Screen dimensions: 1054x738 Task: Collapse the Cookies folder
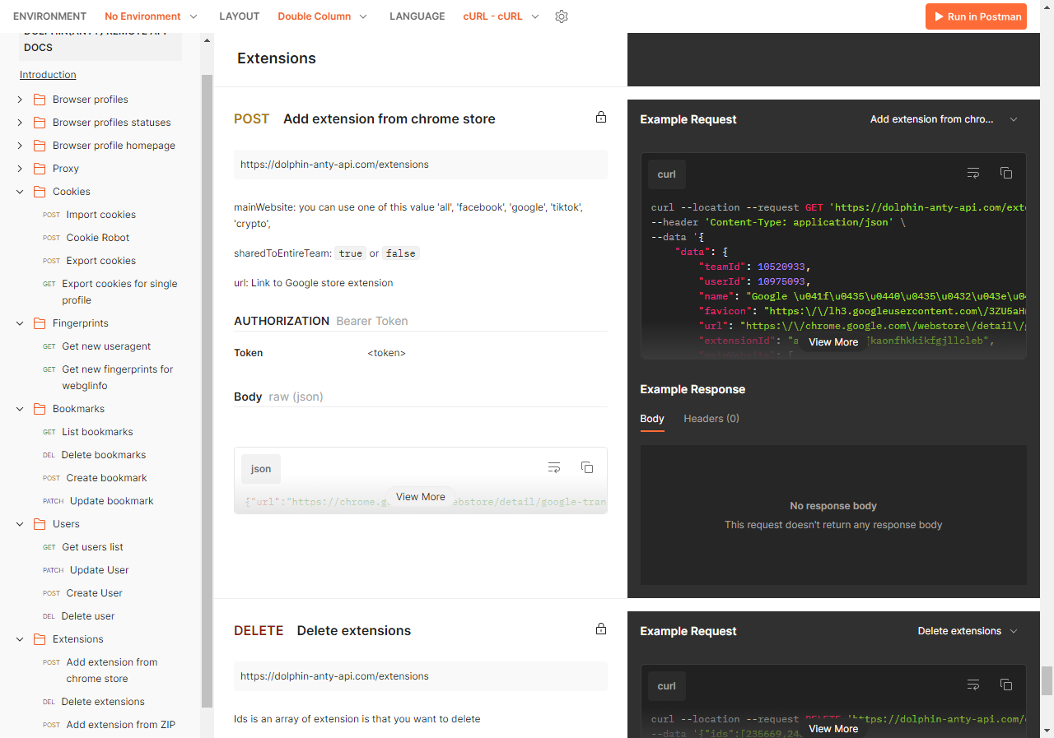coord(21,192)
